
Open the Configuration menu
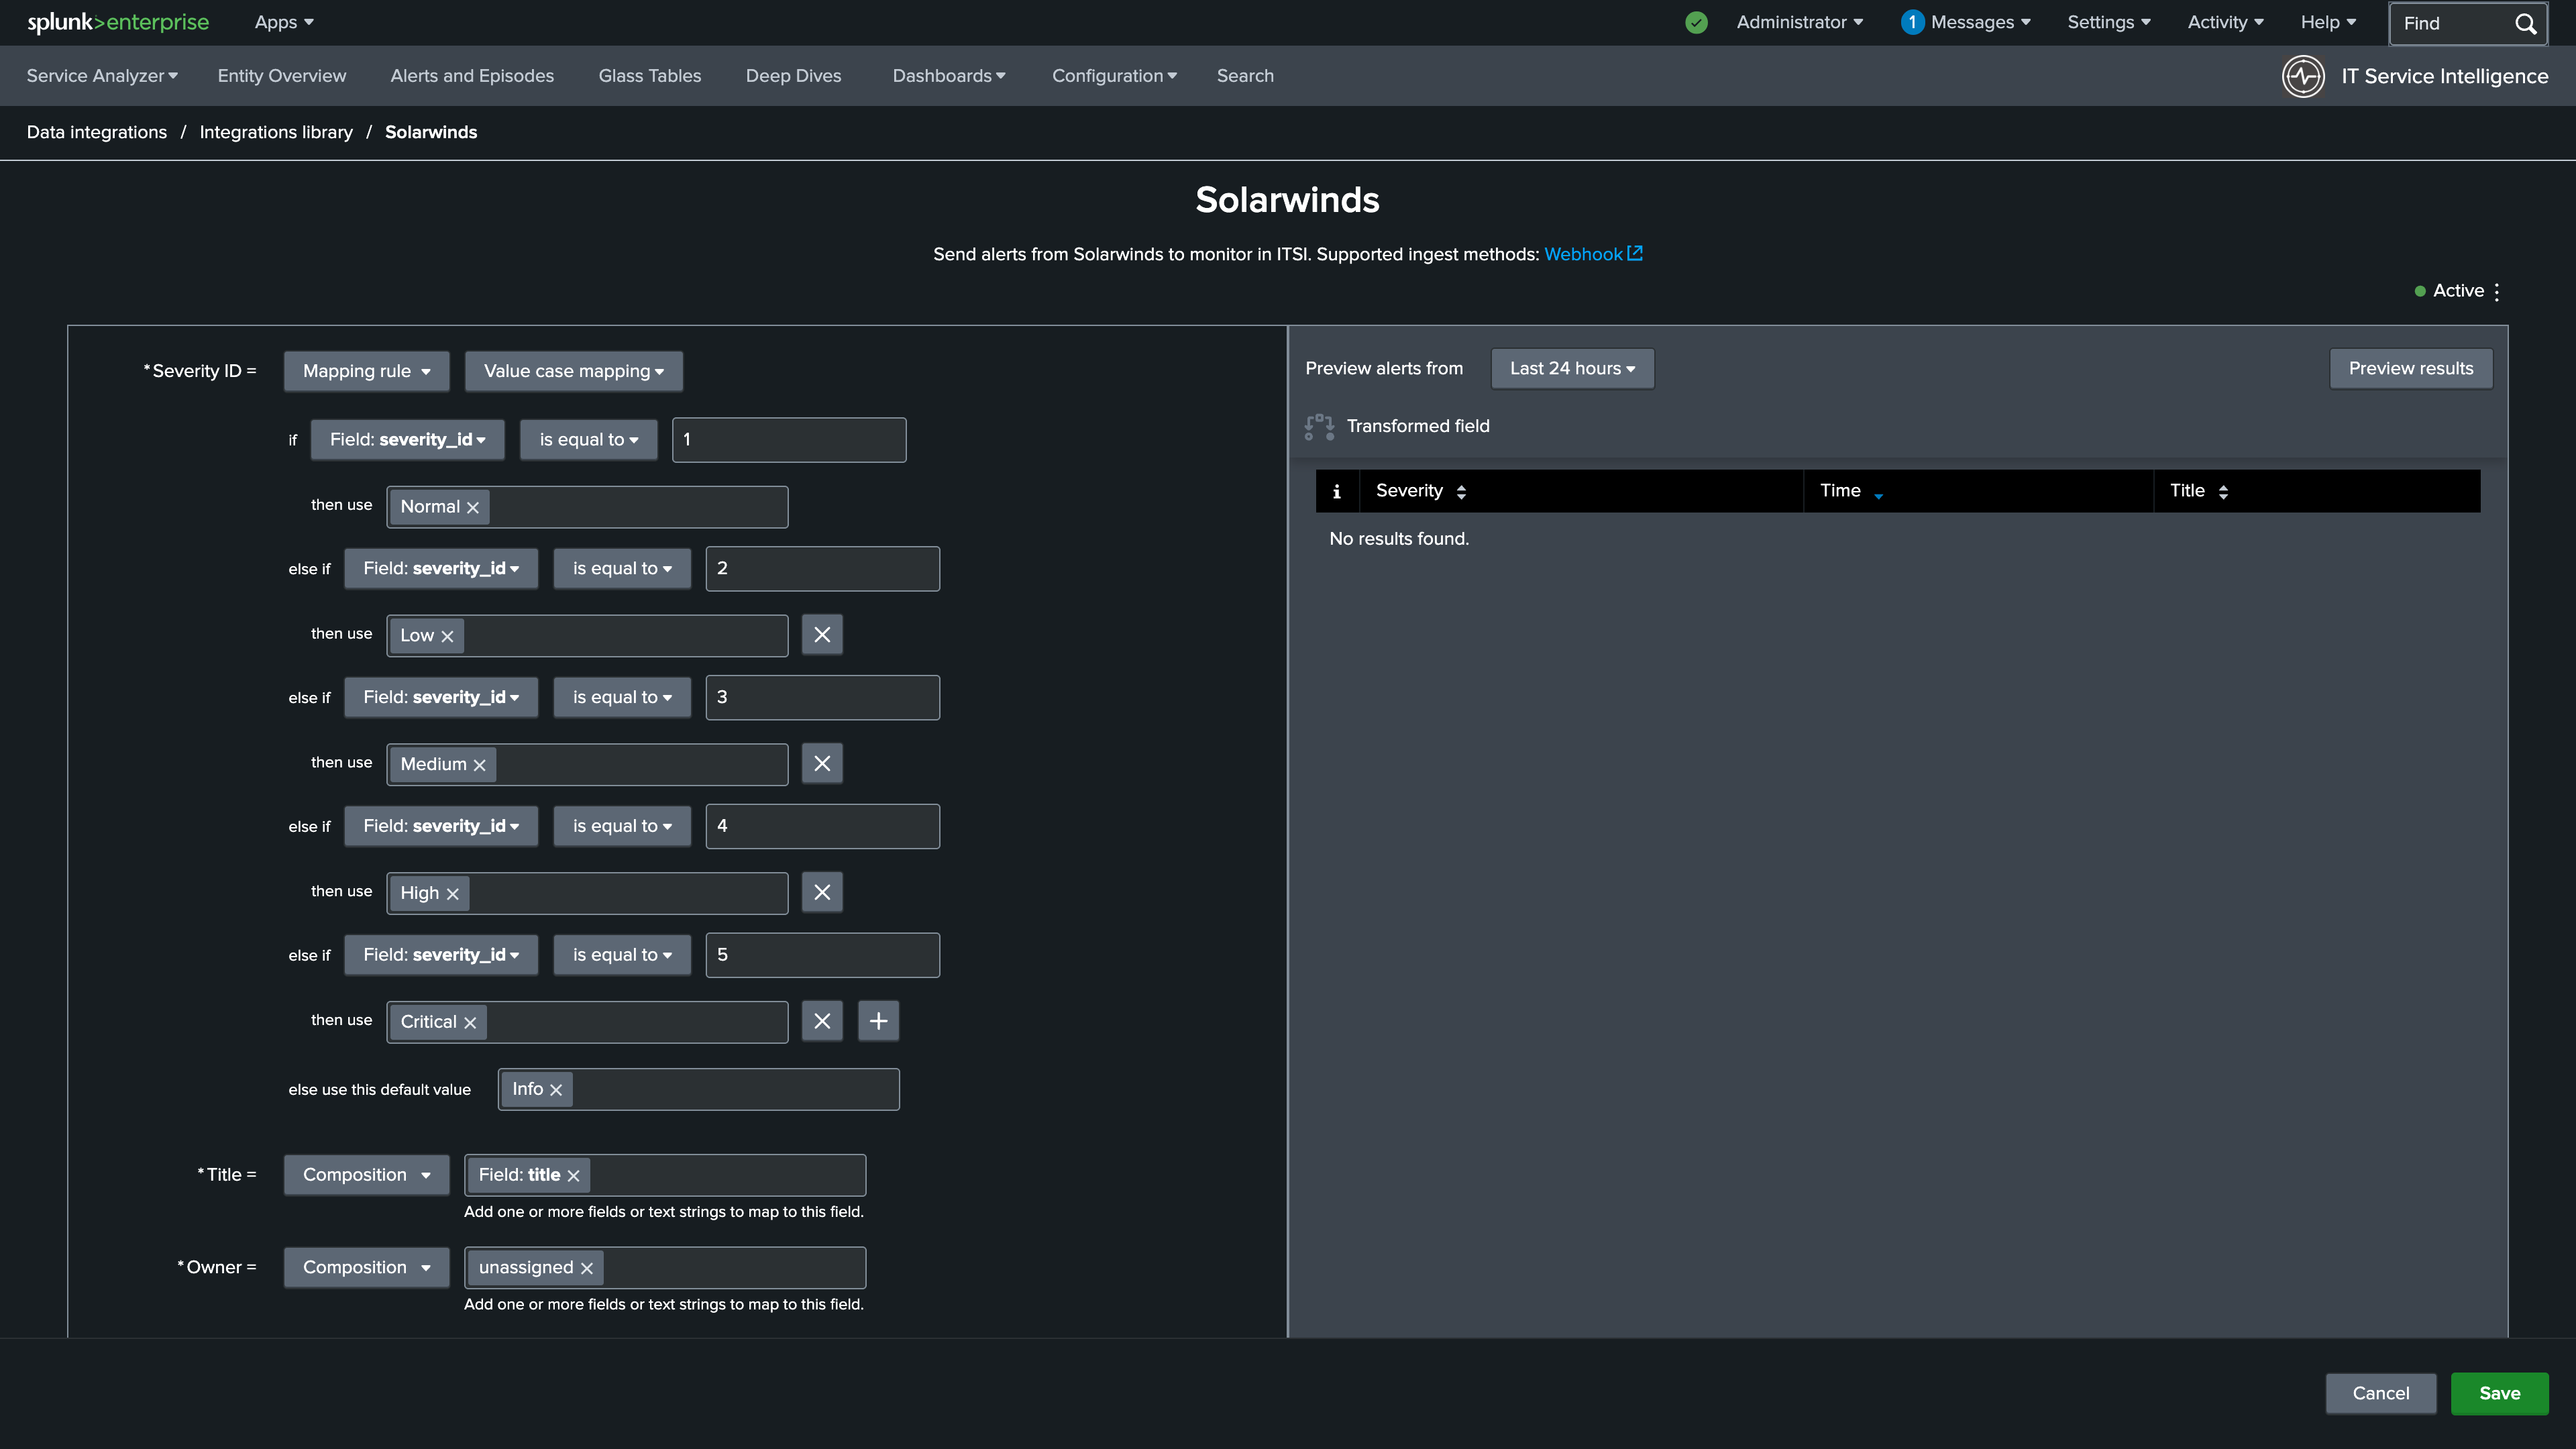click(1114, 76)
